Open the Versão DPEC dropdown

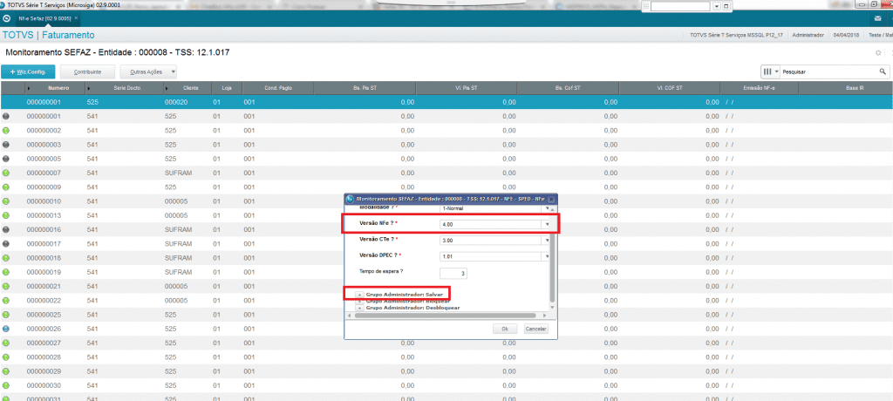click(x=547, y=255)
